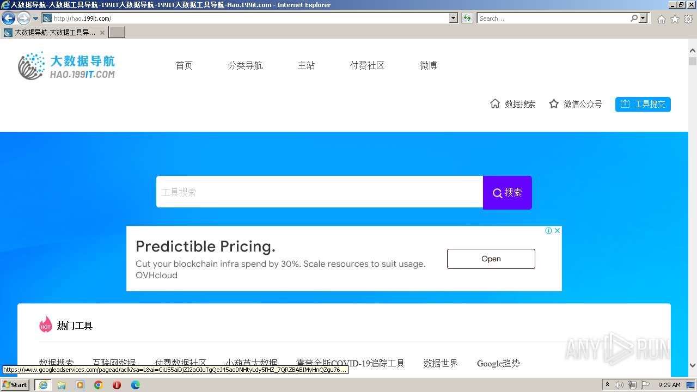Open the 霍普金斯COVID-19追踪工具 link
This screenshot has width=697, height=392.
pyautogui.click(x=350, y=363)
